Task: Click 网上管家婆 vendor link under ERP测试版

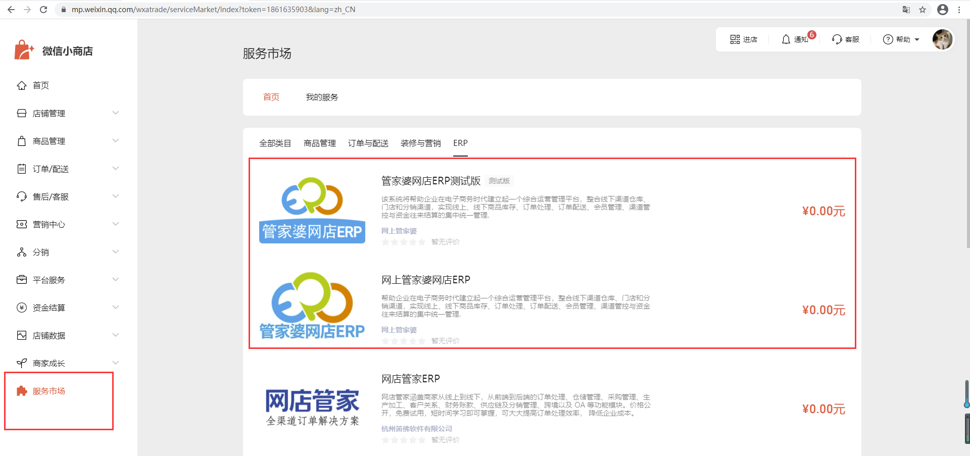Action: (399, 231)
